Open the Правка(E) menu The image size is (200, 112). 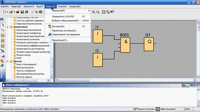click(16, 7)
